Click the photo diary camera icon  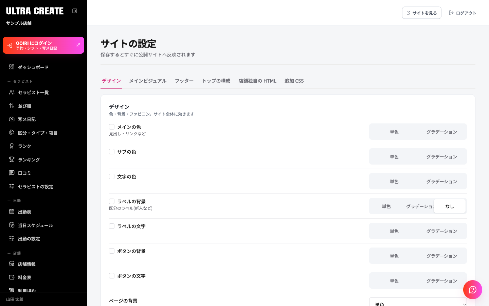(x=12, y=119)
